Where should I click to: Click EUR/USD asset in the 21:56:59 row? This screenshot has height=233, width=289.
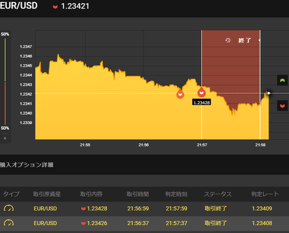tap(45, 208)
